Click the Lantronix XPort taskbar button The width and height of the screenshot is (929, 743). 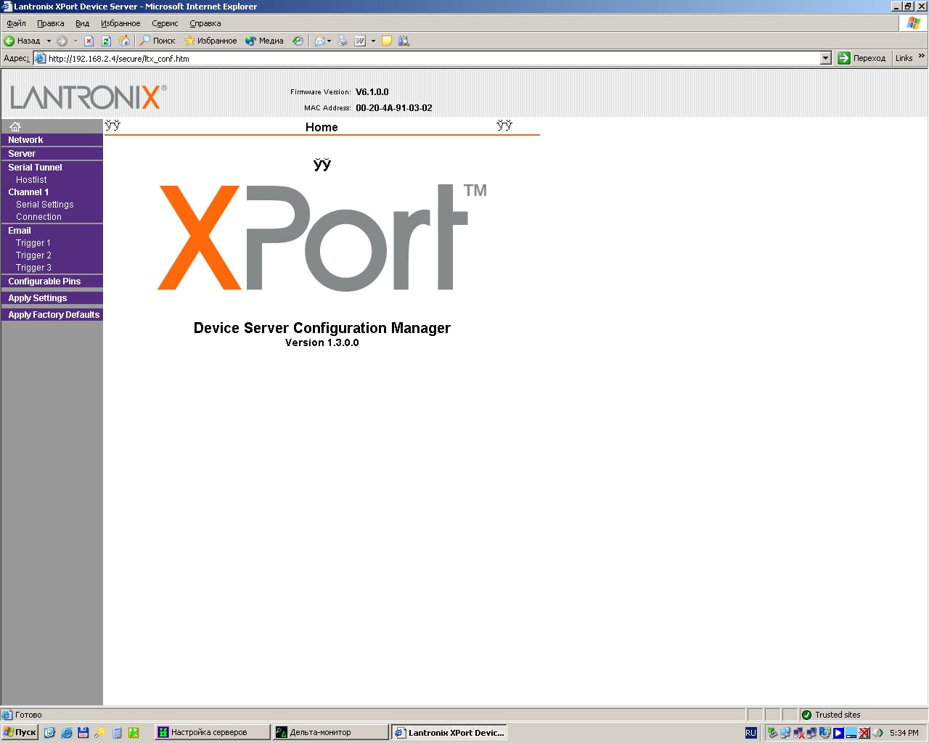(449, 733)
